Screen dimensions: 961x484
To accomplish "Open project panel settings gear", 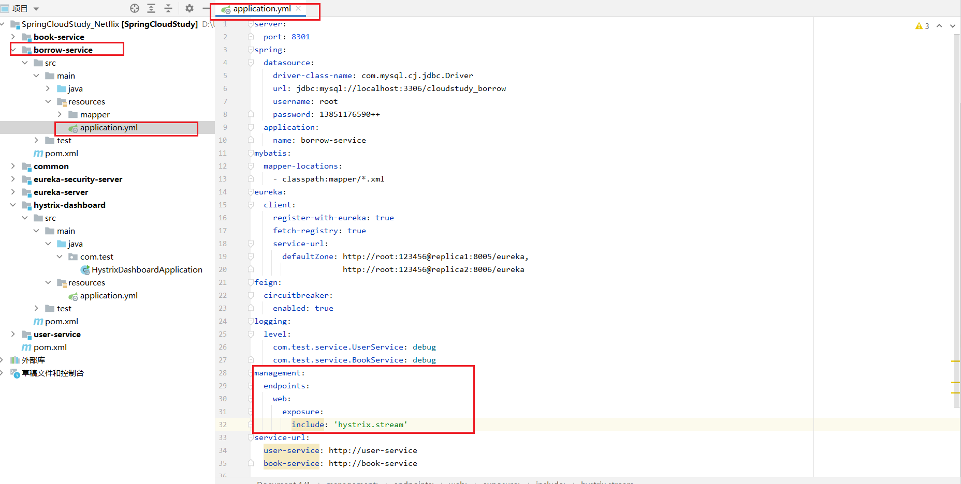I will [x=190, y=8].
